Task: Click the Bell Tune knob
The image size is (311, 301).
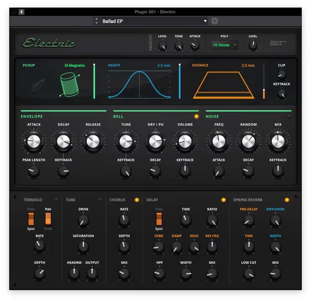Action: click(x=126, y=141)
